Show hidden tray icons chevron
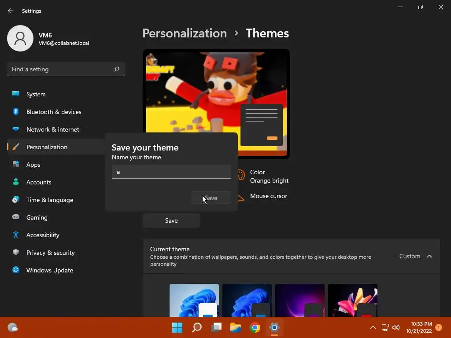 (x=373, y=327)
